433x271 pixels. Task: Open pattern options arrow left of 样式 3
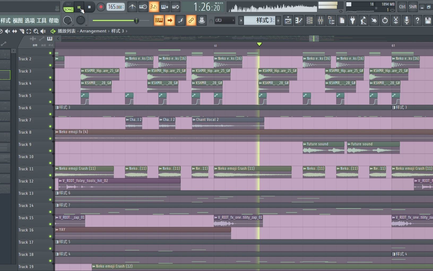pyautogui.click(x=241, y=20)
